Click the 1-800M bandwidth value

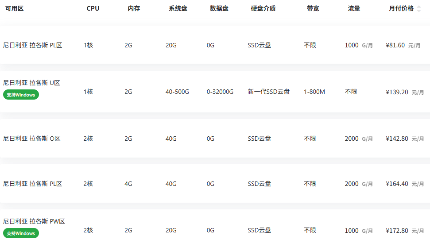point(314,92)
